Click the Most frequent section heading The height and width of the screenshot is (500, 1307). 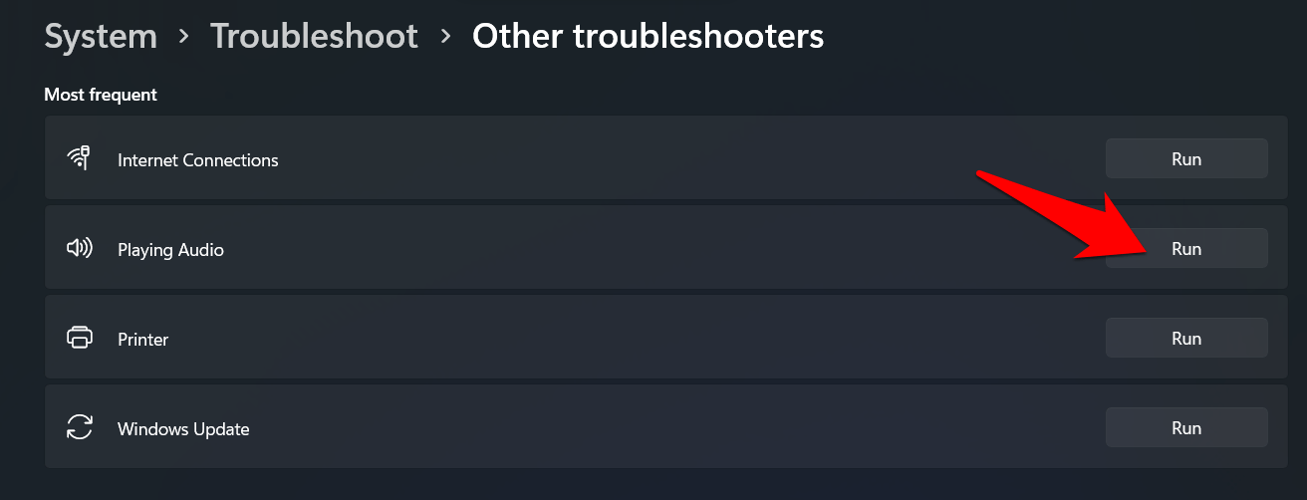(101, 95)
